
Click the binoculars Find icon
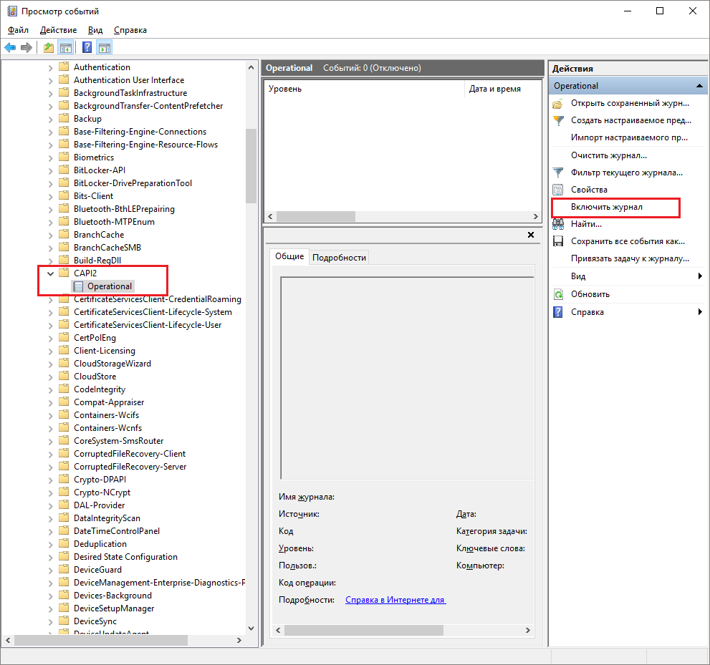(558, 224)
